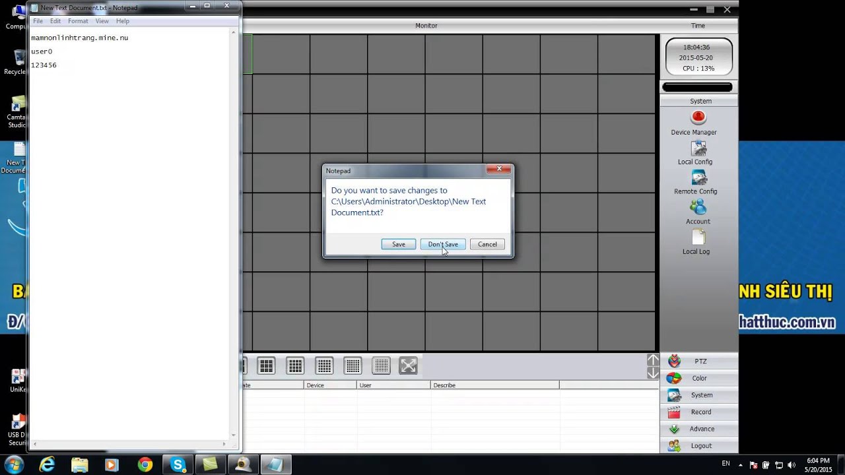Open the Windows Start button

(x=14, y=464)
